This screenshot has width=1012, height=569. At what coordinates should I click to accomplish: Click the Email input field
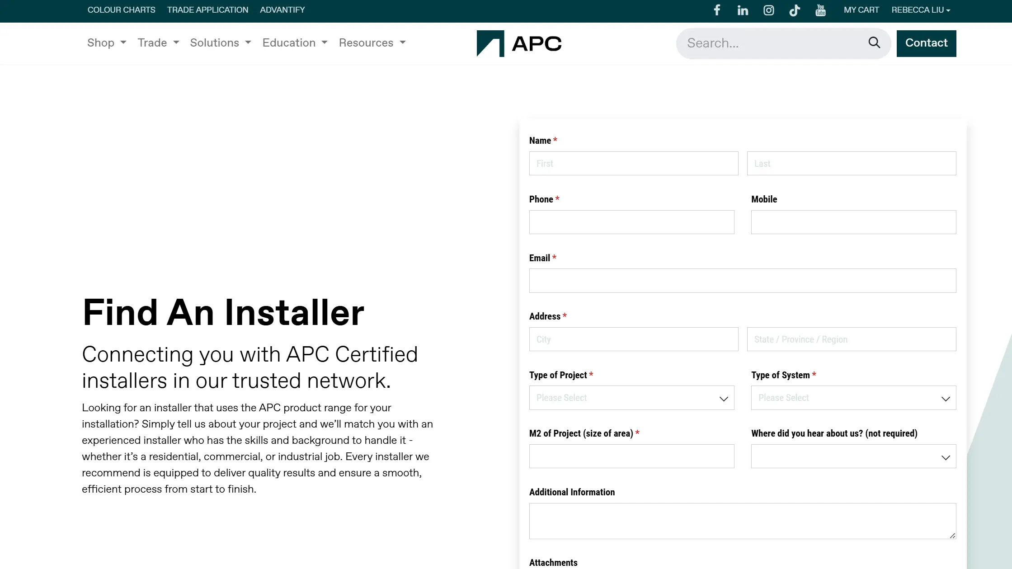[743, 281]
